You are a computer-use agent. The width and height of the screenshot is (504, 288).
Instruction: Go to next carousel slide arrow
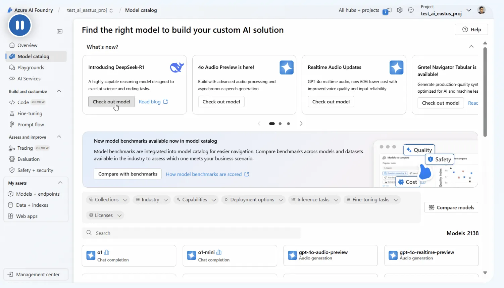[301, 124]
